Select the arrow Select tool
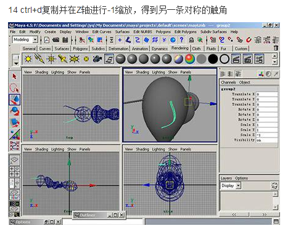Screen dimensions: 293x225 pyautogui.click(x=14, y=76)
